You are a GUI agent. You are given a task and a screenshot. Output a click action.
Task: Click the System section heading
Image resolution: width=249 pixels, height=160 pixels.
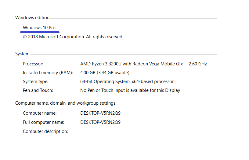(22, 54)
